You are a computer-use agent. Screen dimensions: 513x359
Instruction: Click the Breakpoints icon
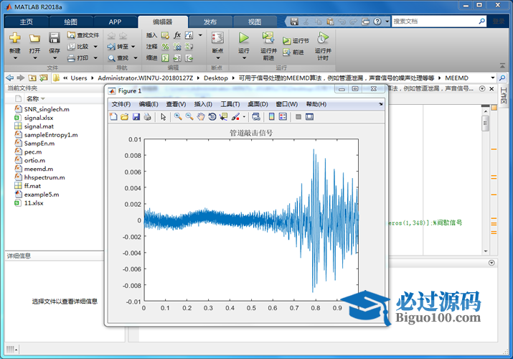tap(217, 37)
